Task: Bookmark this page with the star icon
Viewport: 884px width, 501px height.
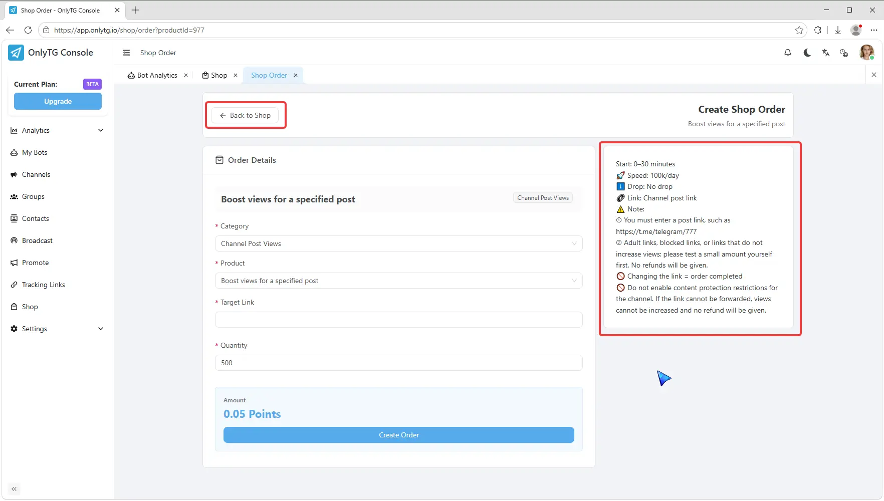Action: click(x=799, y=30)
